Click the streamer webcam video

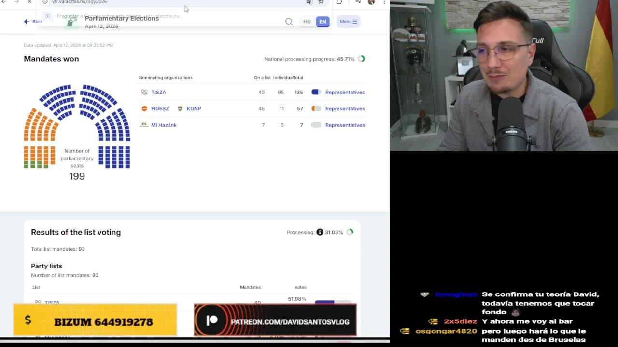[504, 76]
